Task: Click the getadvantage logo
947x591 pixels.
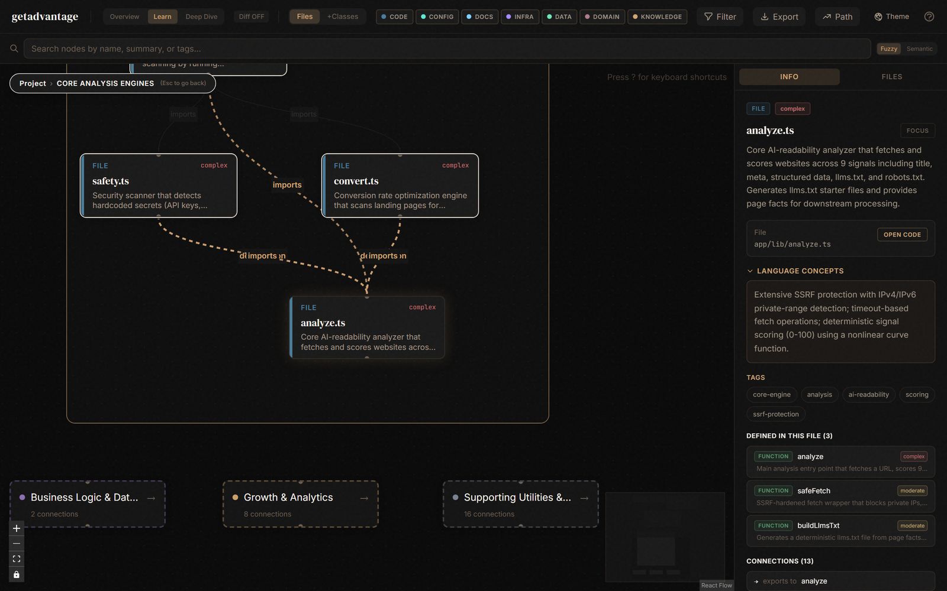Action: pos(45,17)
